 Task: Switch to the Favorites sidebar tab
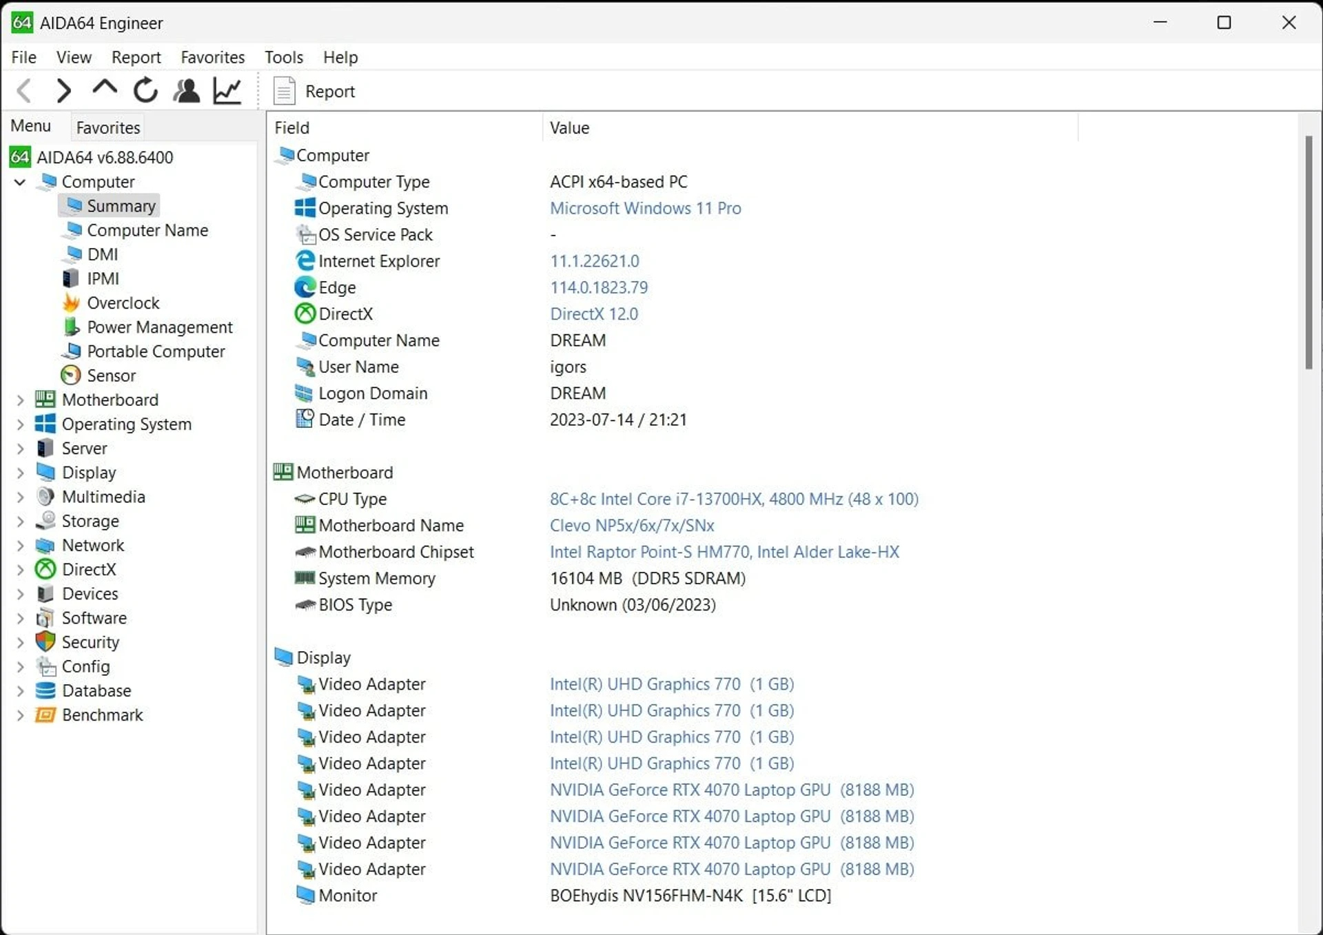pos(108,127)
